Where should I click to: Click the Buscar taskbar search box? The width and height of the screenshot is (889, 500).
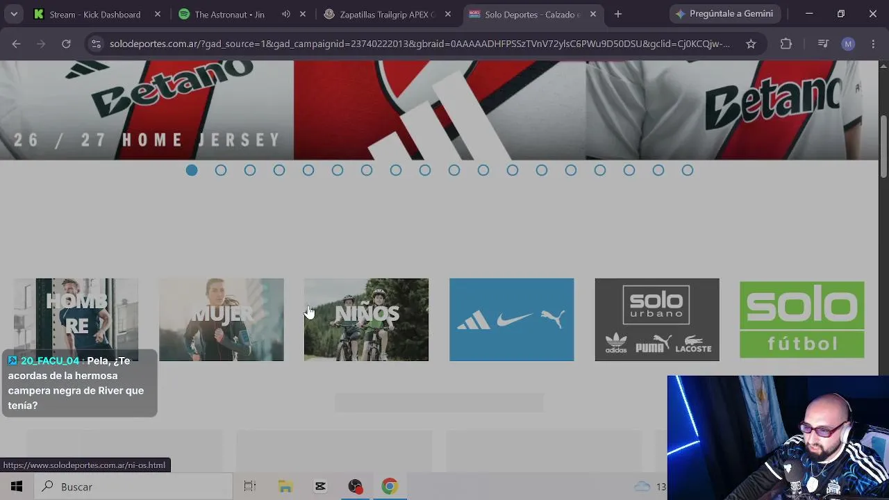point(133,487)
